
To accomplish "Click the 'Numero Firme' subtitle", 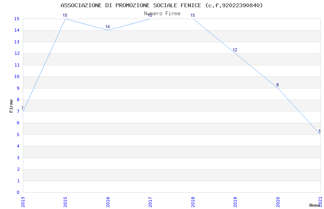I will [162, 14].
